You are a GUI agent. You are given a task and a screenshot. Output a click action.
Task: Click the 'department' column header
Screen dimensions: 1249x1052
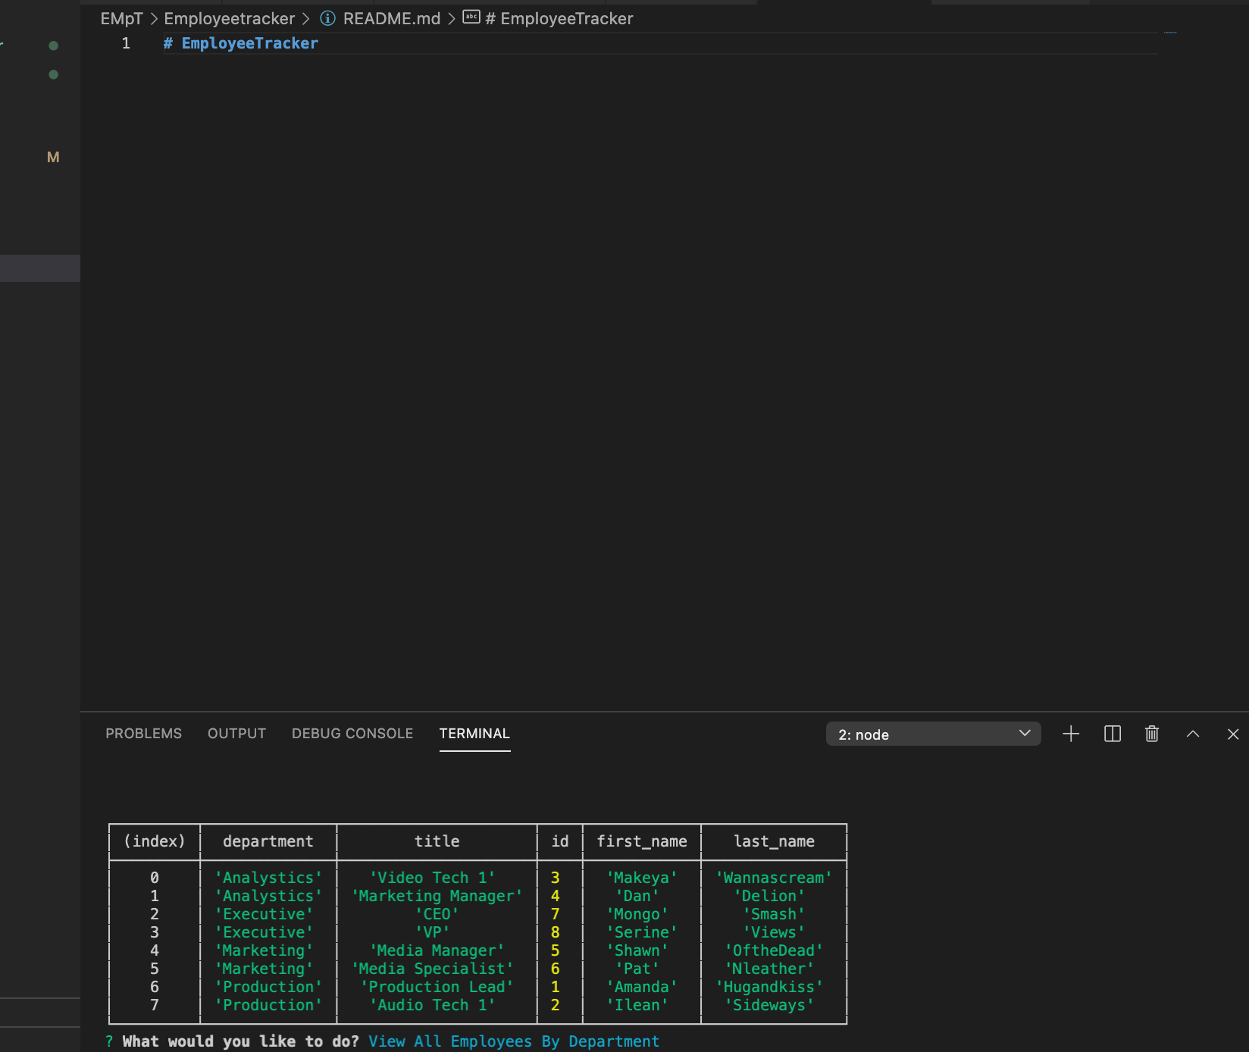268,841
